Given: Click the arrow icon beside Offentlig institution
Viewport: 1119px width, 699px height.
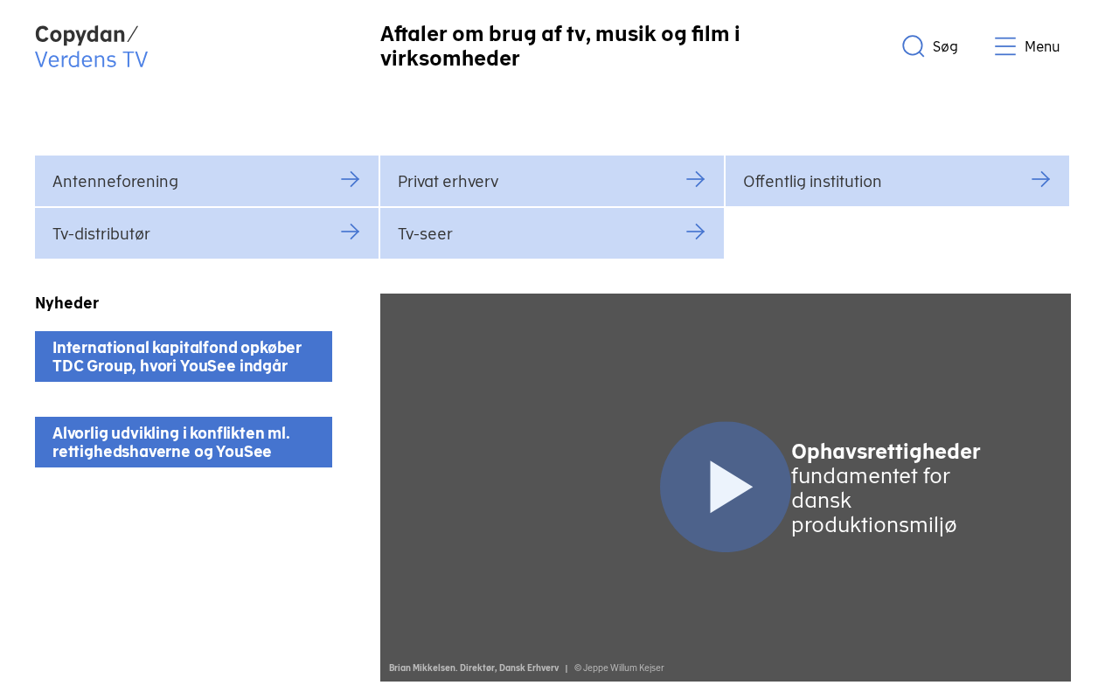Looking at the screenshot, I should click(x=1040, y=179).
